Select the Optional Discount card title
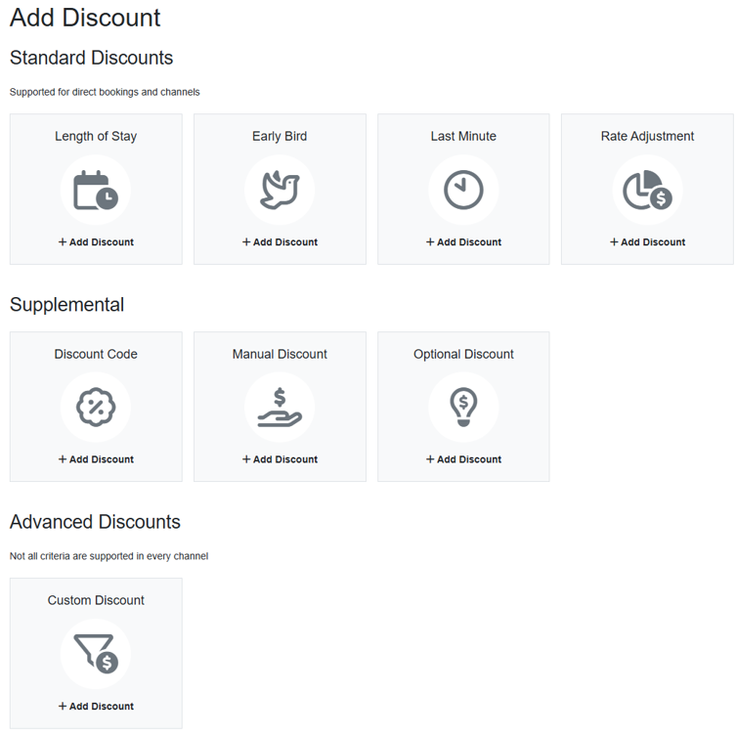The height and width of the screenshot is (736, 737). (x=463, y=354)
